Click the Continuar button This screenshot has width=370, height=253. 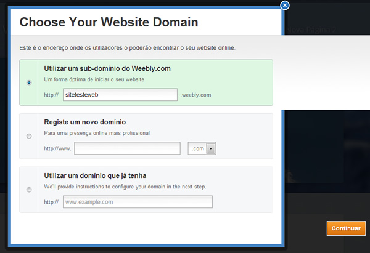click(x=346, y=228)
